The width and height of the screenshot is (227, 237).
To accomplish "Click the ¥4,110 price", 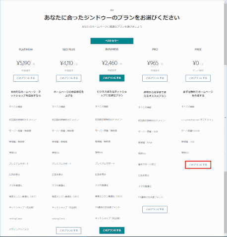I will (66, 63).
